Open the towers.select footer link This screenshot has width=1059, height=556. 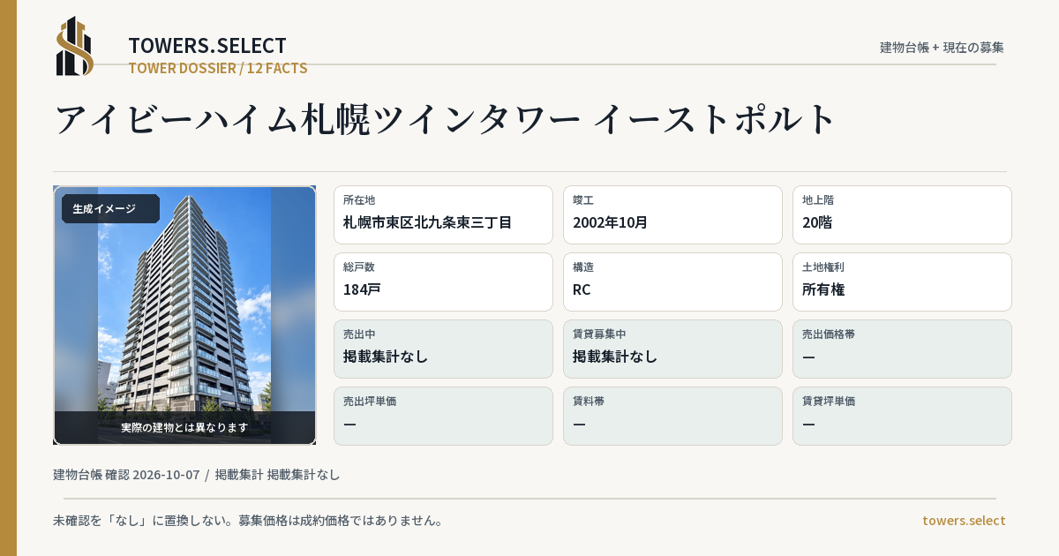point(964,521)
